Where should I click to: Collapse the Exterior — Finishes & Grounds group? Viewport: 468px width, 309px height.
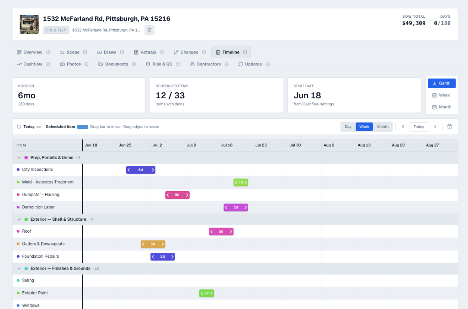click(x=19, y=269)
